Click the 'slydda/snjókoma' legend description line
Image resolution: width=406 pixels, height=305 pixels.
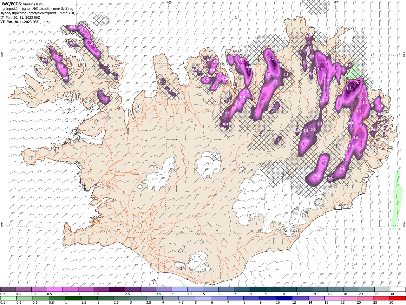click(38, 13)
